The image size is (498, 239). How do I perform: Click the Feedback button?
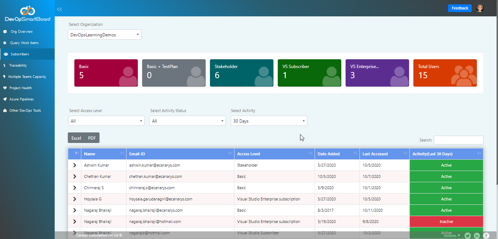(460, 8)
